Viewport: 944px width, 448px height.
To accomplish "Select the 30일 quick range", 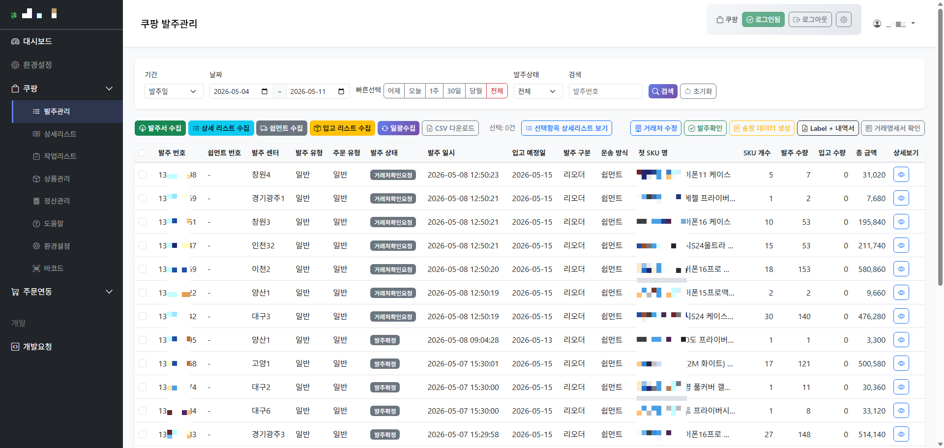I will tap(454, 91).
